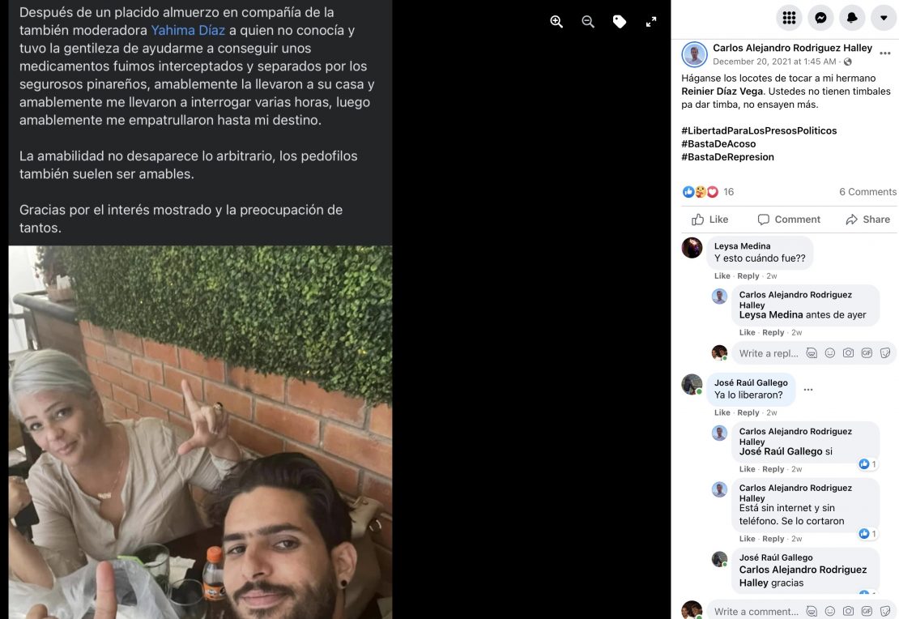Click the Write a comment field

point(802,612)
